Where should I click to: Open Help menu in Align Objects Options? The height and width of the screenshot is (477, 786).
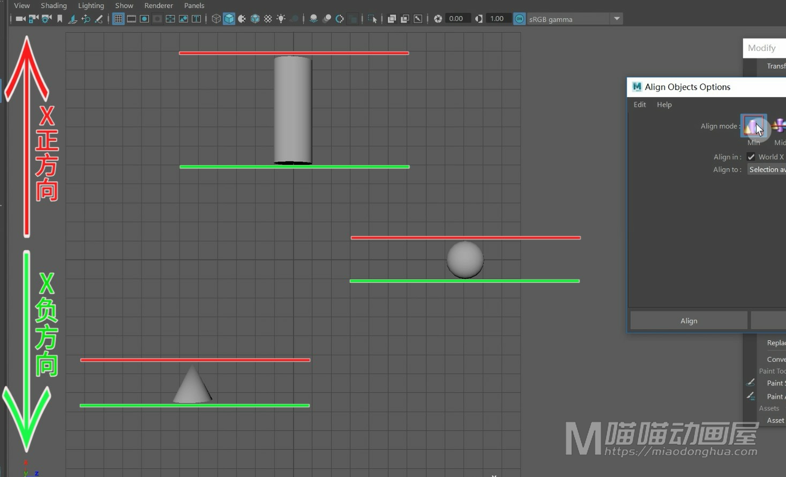pyautogui.click(x=664, y=105)
